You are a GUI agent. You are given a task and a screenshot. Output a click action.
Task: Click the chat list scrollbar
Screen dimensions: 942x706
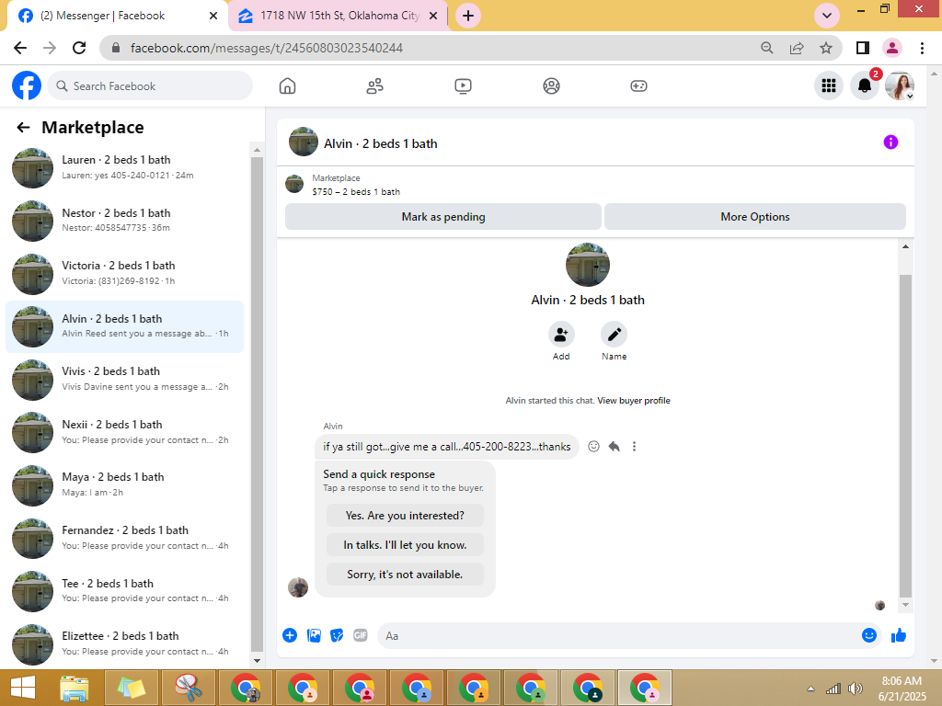258,404
